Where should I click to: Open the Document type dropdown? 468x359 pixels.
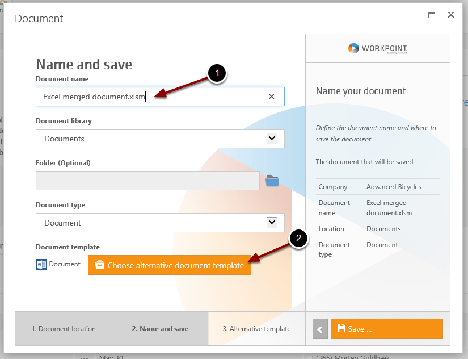point(272,223)
